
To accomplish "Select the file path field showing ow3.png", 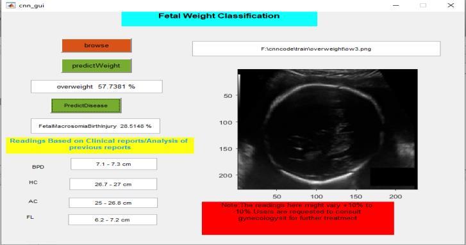I will [x=316, y=49].
